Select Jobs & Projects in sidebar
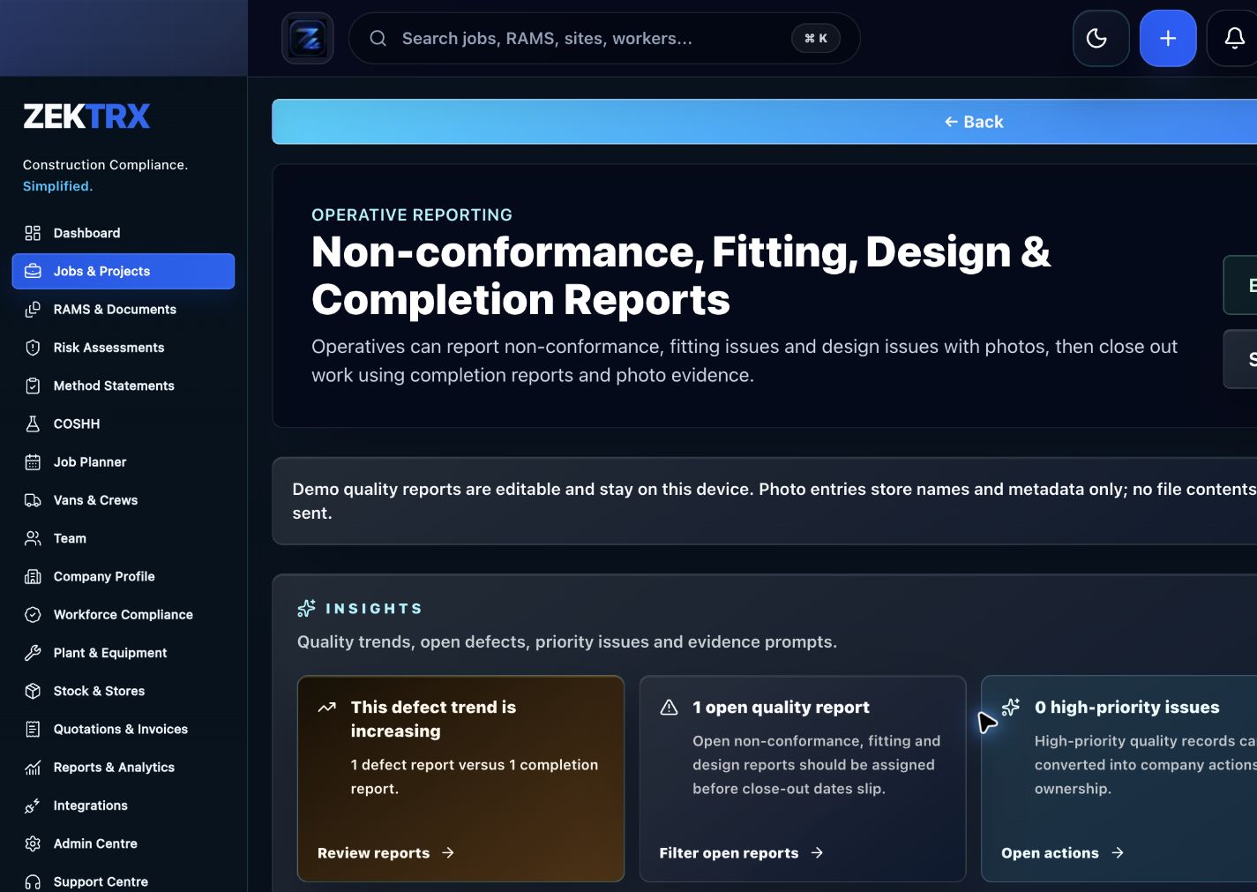This screenshot has width=1257, height=892. pyautogui.click(x=123, y=271)
